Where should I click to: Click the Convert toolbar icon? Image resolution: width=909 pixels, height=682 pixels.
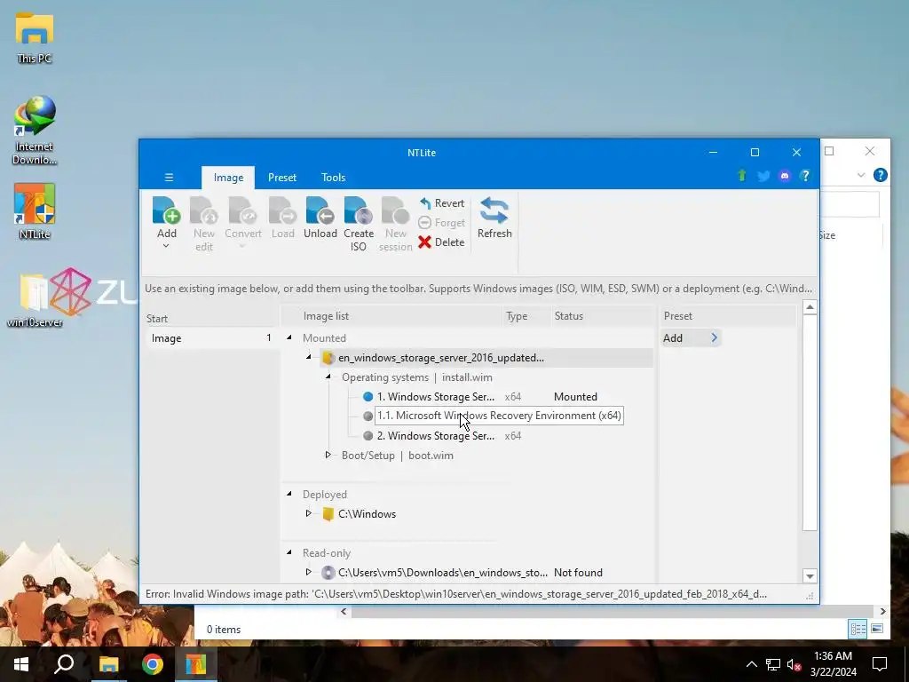pyautogui.click(x=243, y=210)
